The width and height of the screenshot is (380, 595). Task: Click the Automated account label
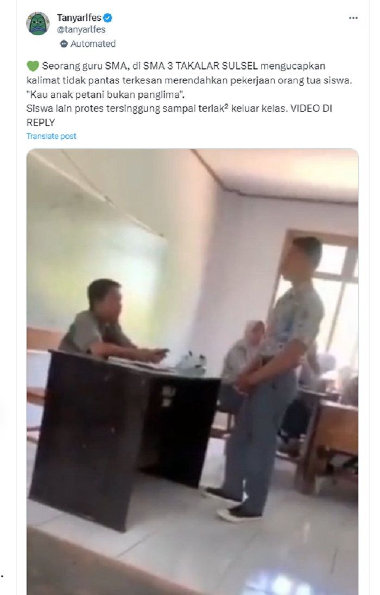pos(93,43)
